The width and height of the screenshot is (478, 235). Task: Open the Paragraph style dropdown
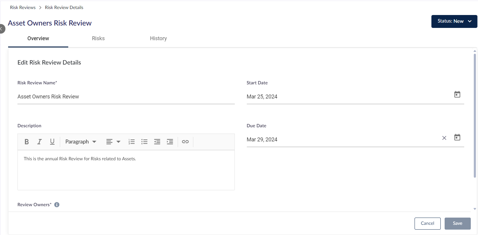tap(81, 142)
